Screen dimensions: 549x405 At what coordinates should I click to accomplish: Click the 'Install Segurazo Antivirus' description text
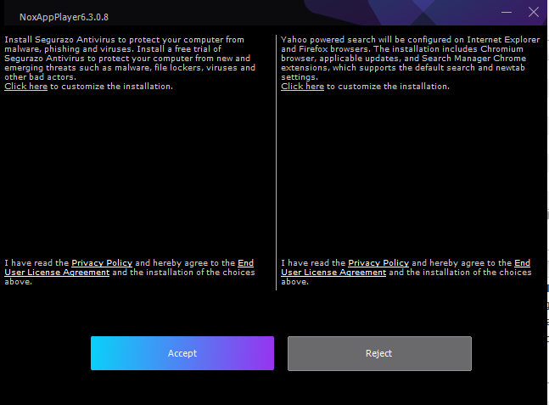coord(130,58)
